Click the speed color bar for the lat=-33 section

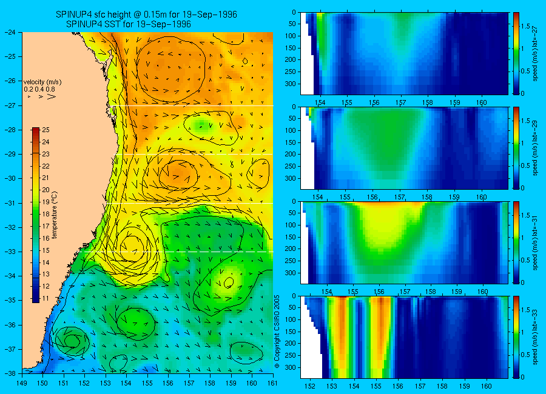pyautogui.click(x=516, y=337)
